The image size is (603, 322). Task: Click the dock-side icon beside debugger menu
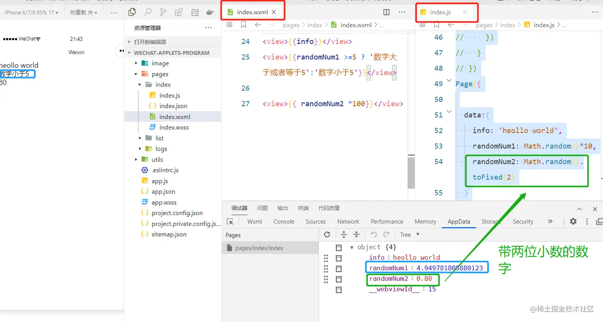[x=599, y=222]
